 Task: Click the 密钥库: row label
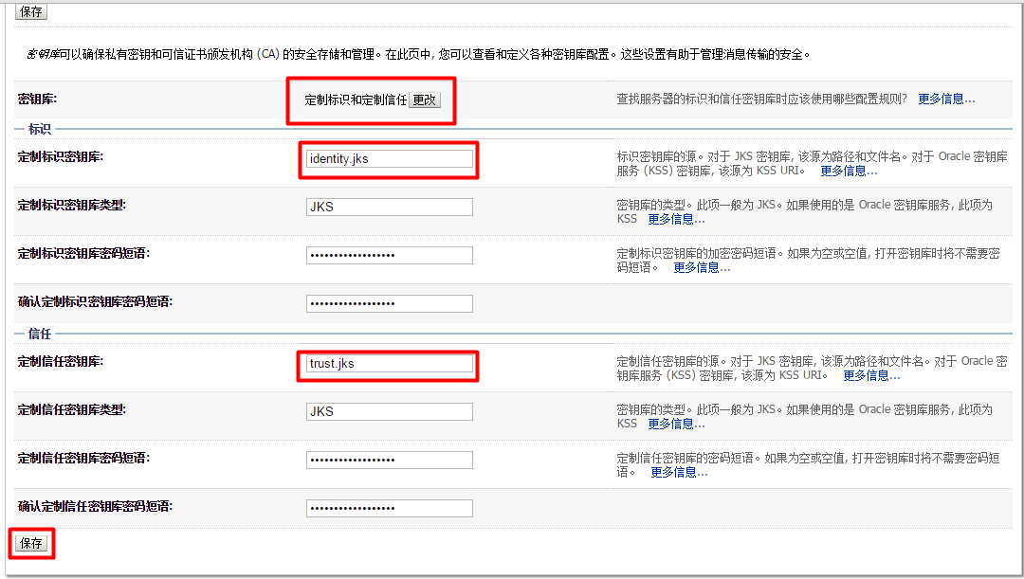(x=37, y=100)
